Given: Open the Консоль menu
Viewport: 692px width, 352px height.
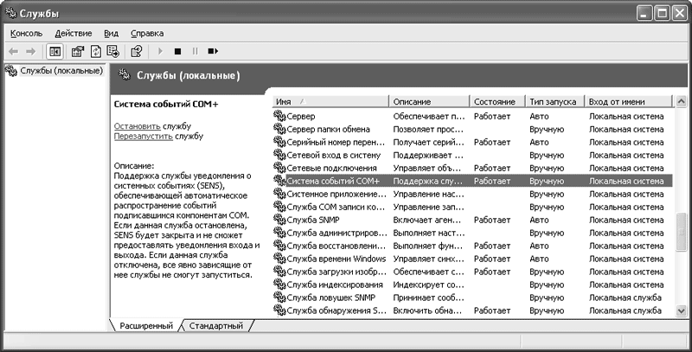Looking at the screenshot, I should click(x=27, y=34).
